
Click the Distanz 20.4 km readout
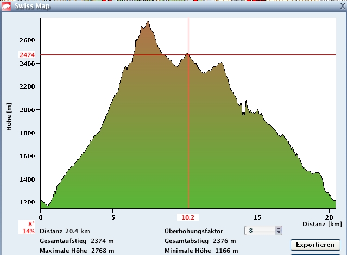click(65, 231)
